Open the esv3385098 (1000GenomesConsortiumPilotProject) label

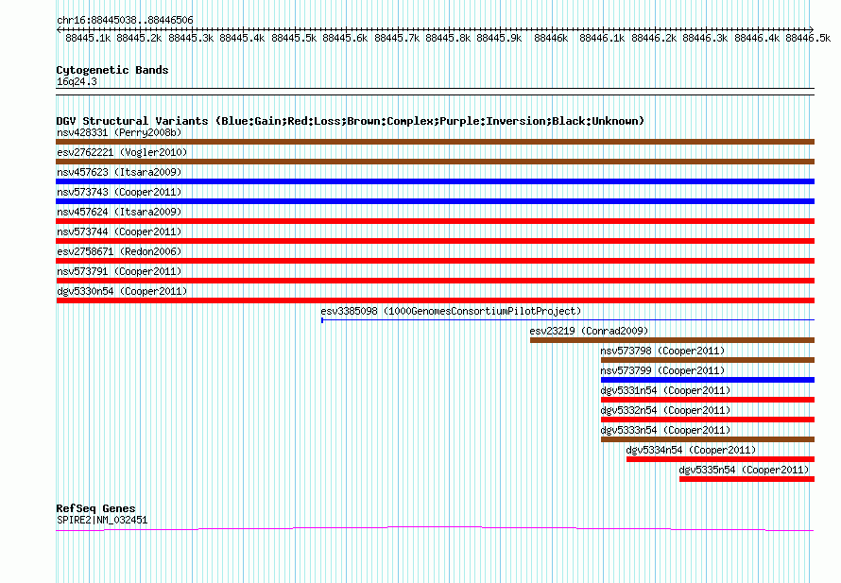451,311
